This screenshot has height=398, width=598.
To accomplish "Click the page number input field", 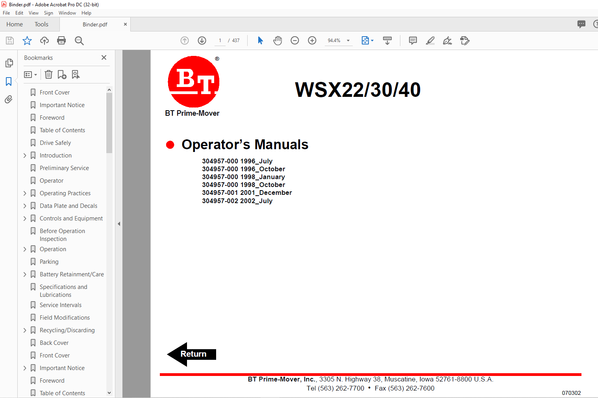I will [x=220, y=41].
